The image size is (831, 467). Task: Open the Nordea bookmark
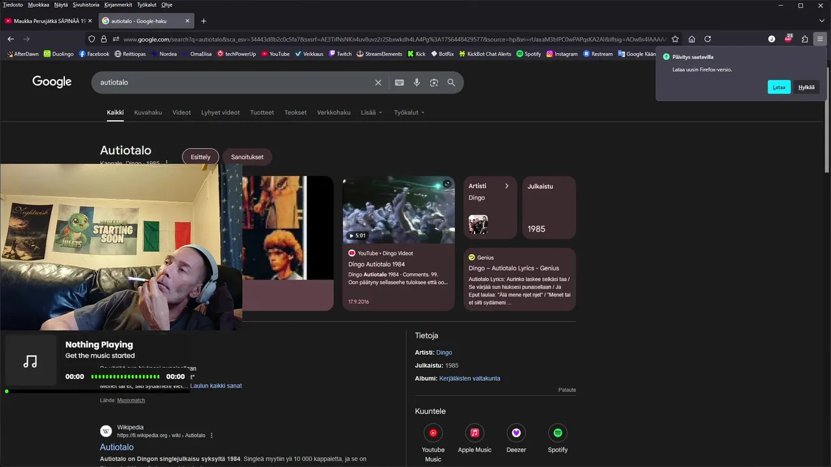click(164, 54)
